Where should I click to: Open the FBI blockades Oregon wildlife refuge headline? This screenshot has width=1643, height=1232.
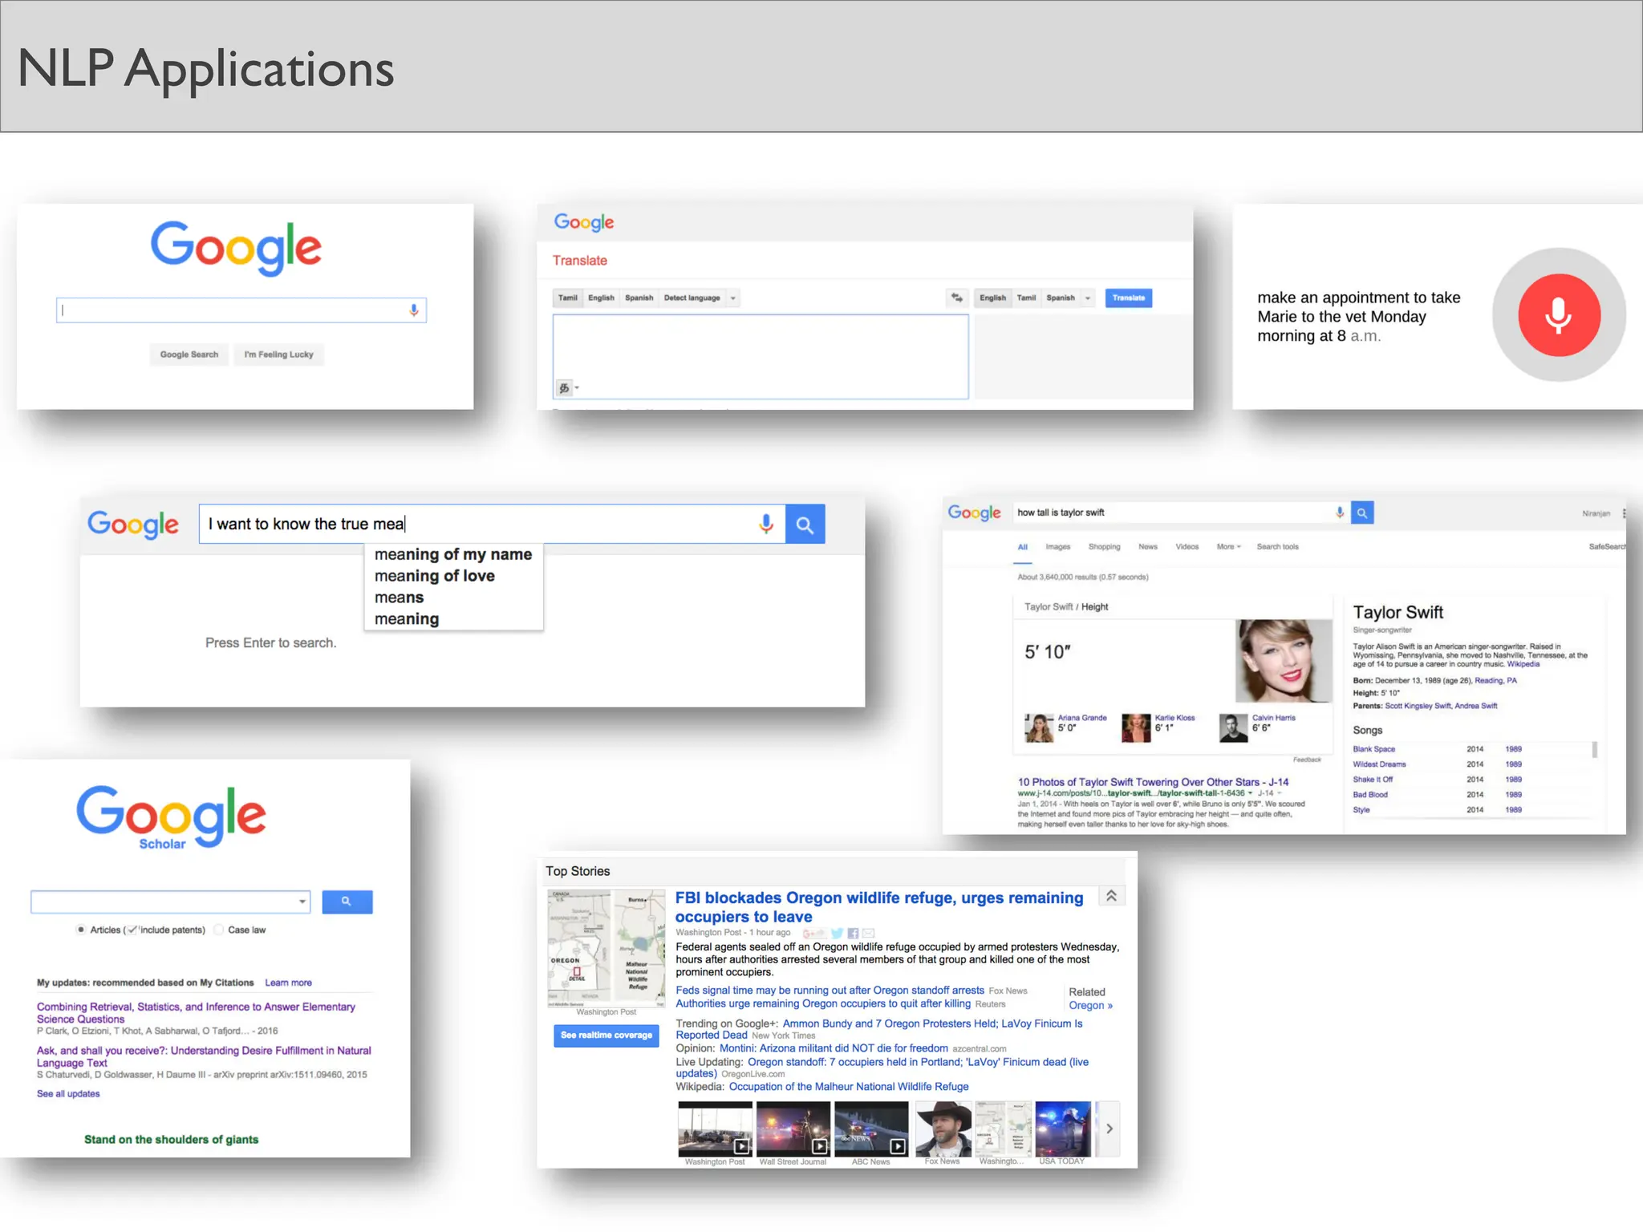(878, 907)
